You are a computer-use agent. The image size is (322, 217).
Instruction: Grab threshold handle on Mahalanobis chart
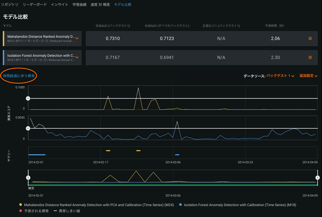[28, 98]
